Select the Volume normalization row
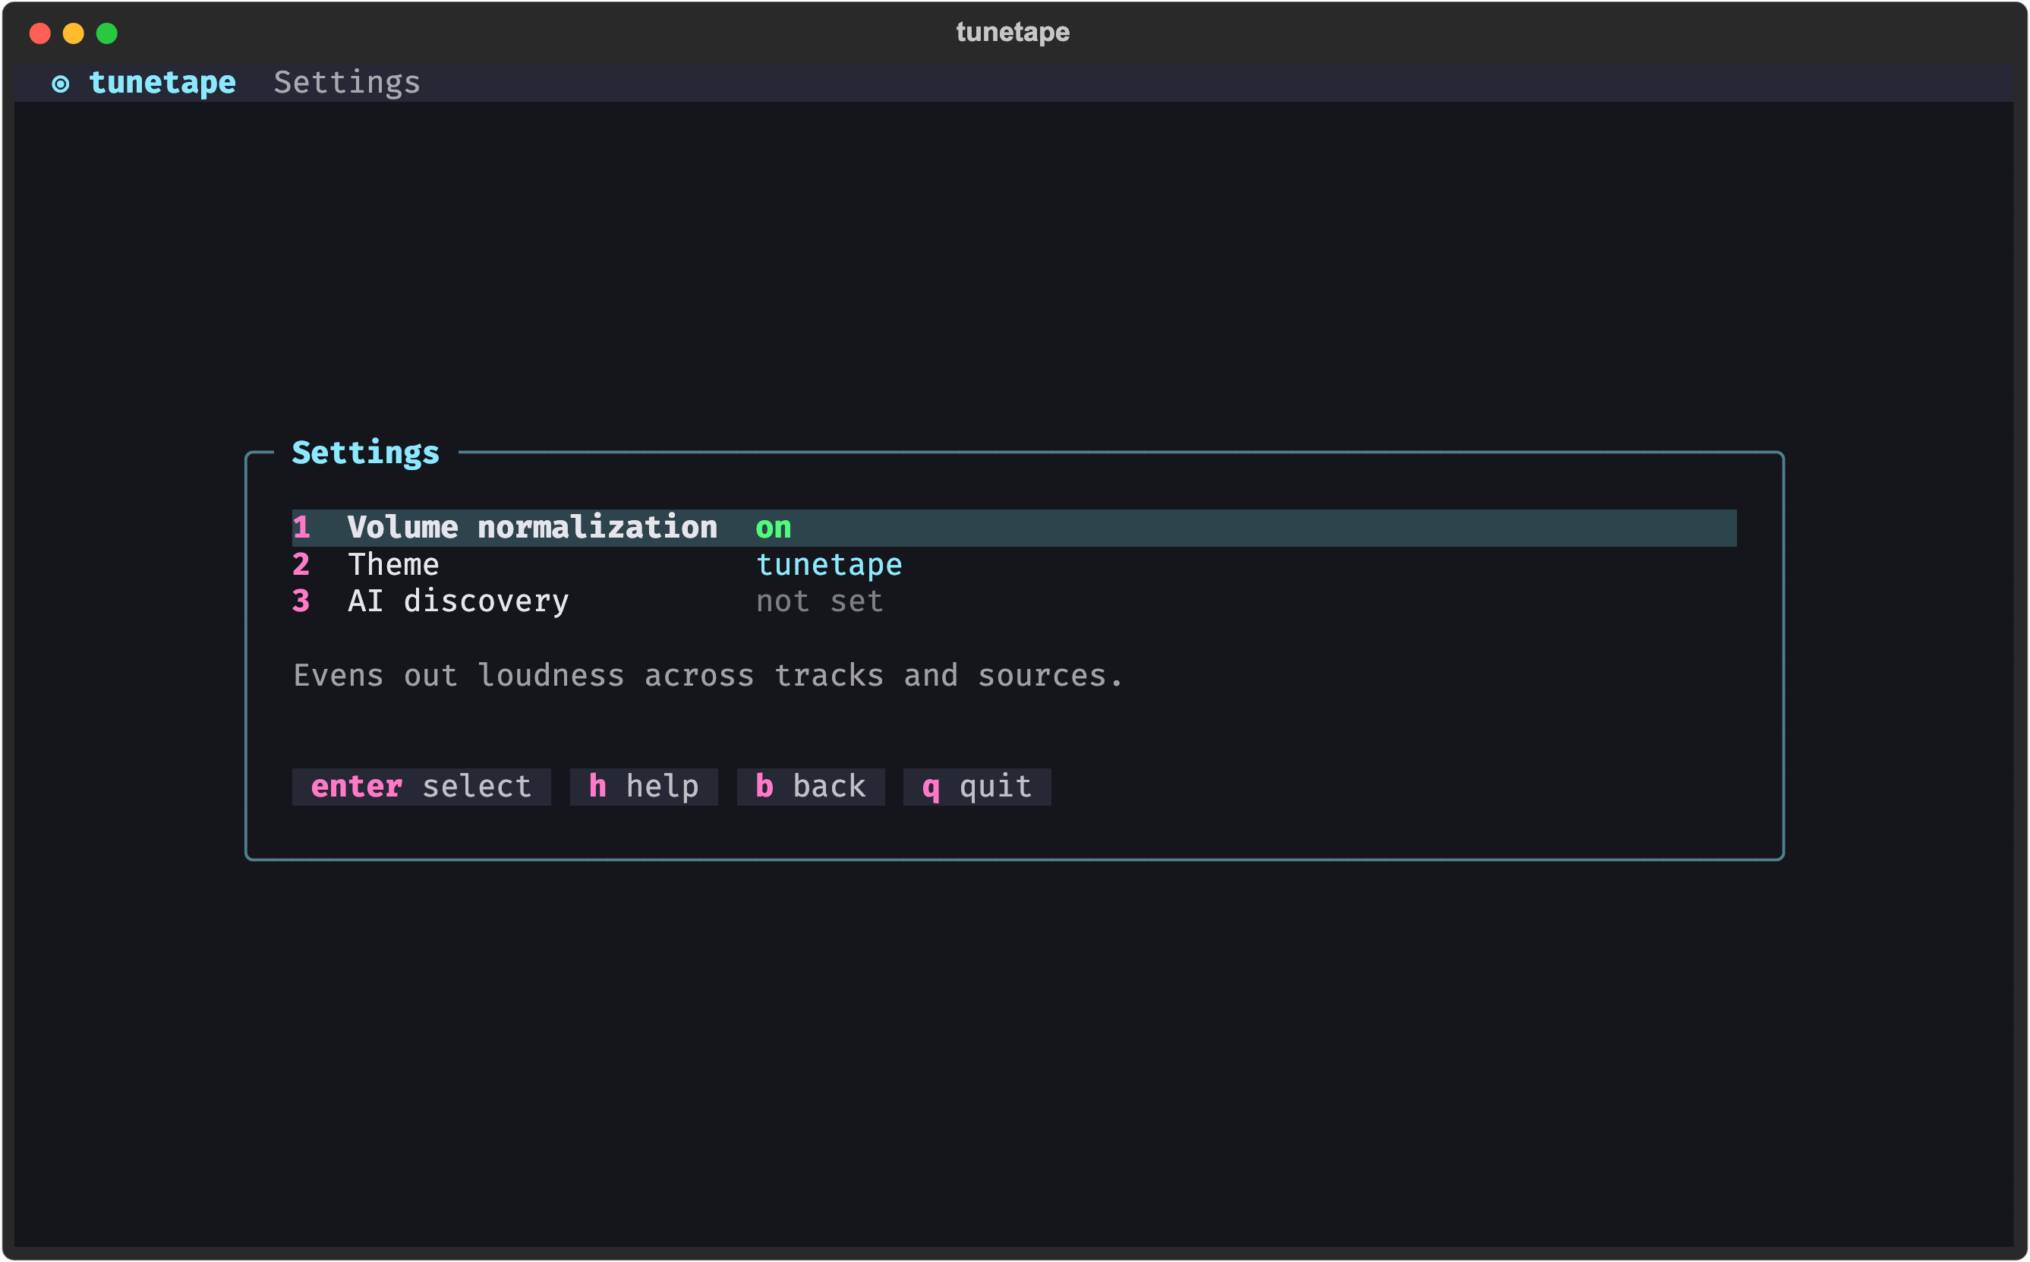Image resolution: width=2030 pixels, height=1262 pixels. coord(1013,528)
